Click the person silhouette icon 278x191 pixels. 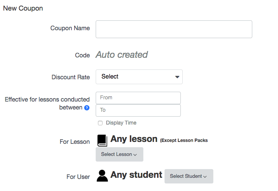point(102,176)
